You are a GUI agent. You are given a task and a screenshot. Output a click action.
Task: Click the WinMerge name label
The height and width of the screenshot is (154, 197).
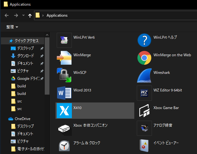pyautogui.click(x=82, y=55)
